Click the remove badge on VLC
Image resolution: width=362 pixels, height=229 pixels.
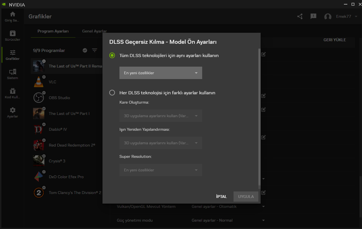pos(44,77)
